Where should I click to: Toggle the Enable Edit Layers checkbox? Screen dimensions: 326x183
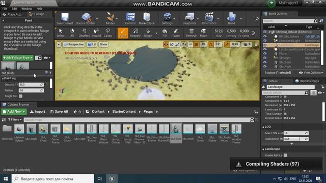285,155
